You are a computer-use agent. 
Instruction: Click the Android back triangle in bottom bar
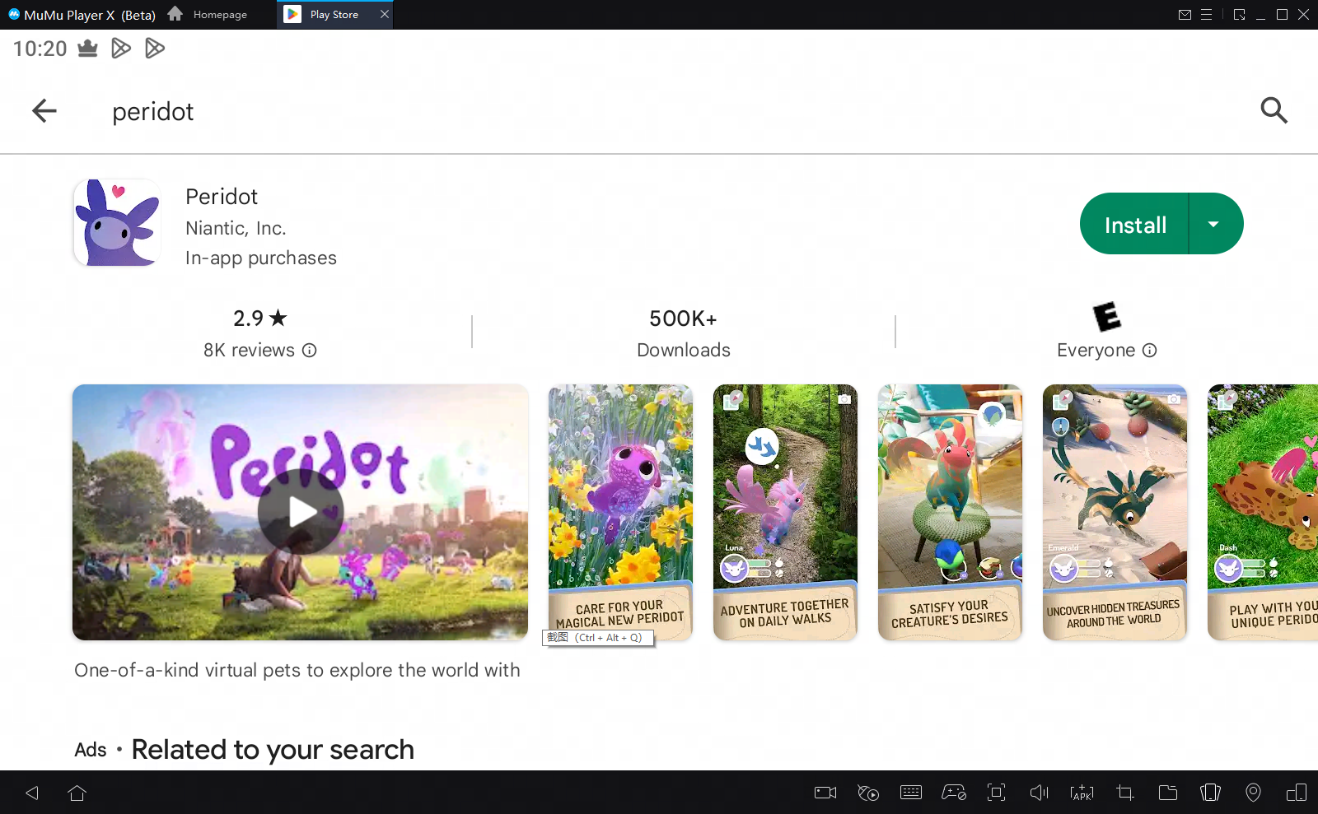pos(32,793)
